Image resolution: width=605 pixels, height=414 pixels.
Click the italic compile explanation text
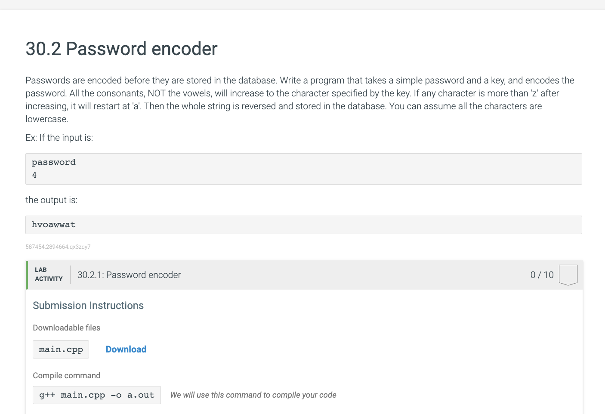point(253,395)
